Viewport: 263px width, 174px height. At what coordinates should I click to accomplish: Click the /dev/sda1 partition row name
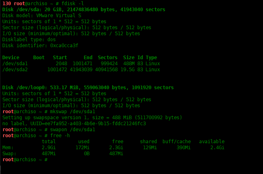pyautogui.click(x=15, y=64)
